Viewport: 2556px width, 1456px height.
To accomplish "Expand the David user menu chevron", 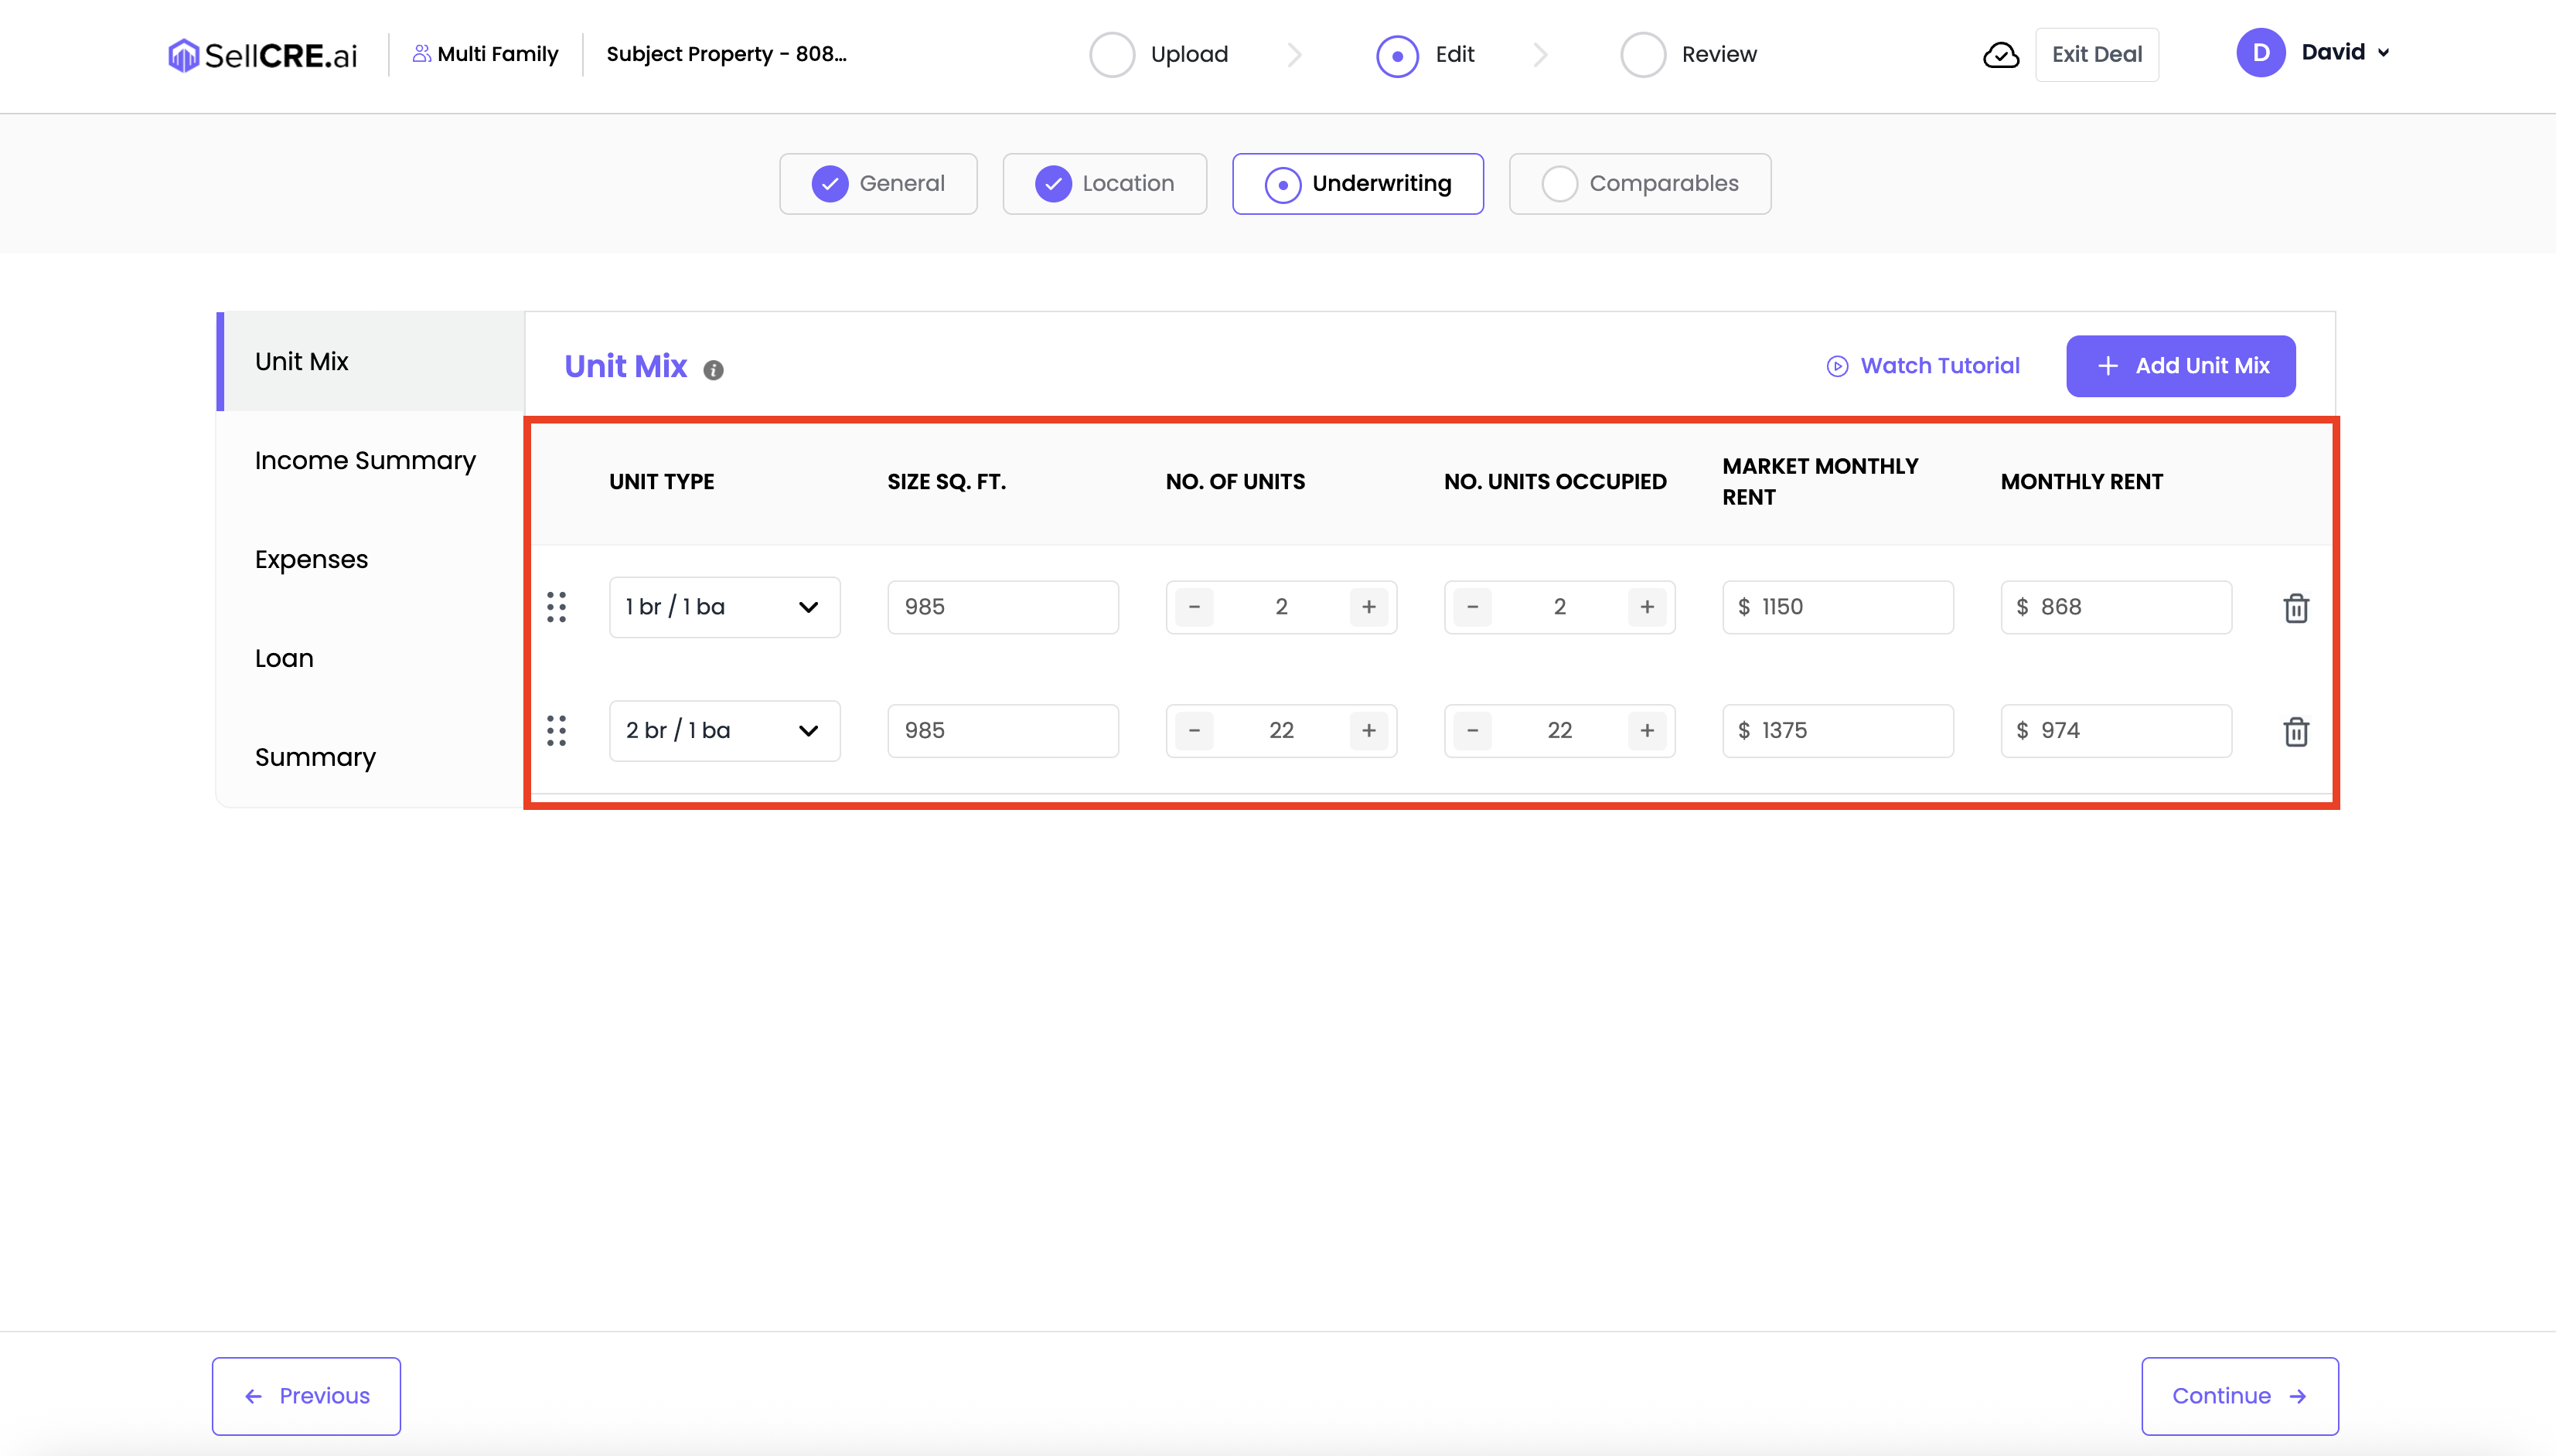I will click(2384, 53).
